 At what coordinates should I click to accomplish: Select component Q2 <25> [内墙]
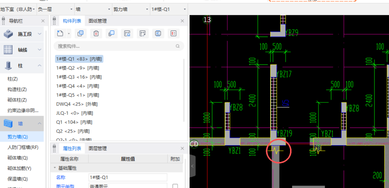(73, 131)
